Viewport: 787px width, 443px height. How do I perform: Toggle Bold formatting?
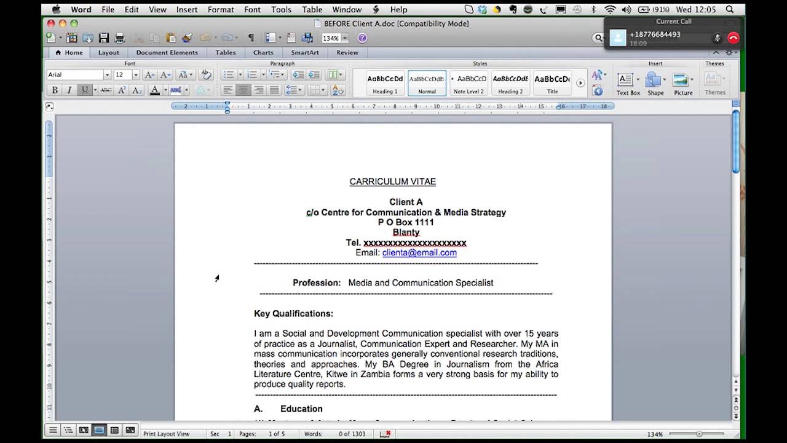55,90
